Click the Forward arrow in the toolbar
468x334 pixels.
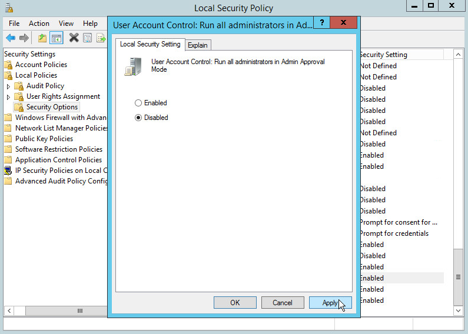click(x=24, y=38)
